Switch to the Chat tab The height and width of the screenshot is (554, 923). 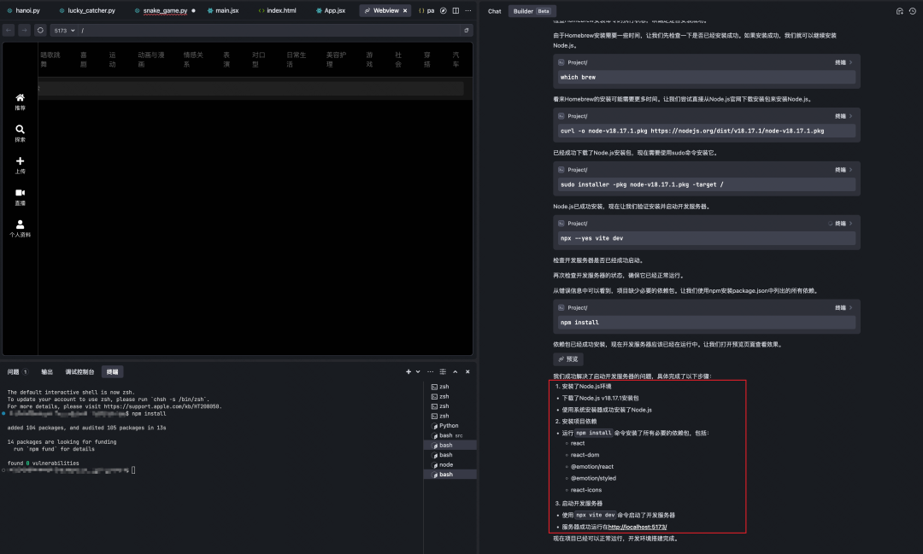[495, 11]
